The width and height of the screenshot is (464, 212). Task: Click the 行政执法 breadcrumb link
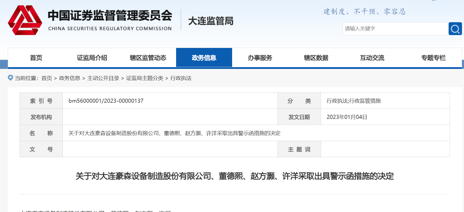coord(181,78)
